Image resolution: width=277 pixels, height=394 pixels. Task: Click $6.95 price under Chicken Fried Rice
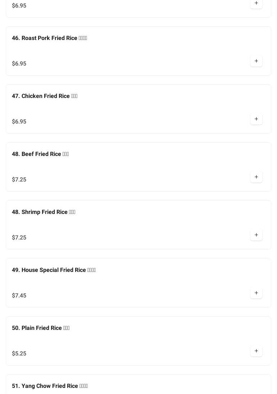point(19,122)
